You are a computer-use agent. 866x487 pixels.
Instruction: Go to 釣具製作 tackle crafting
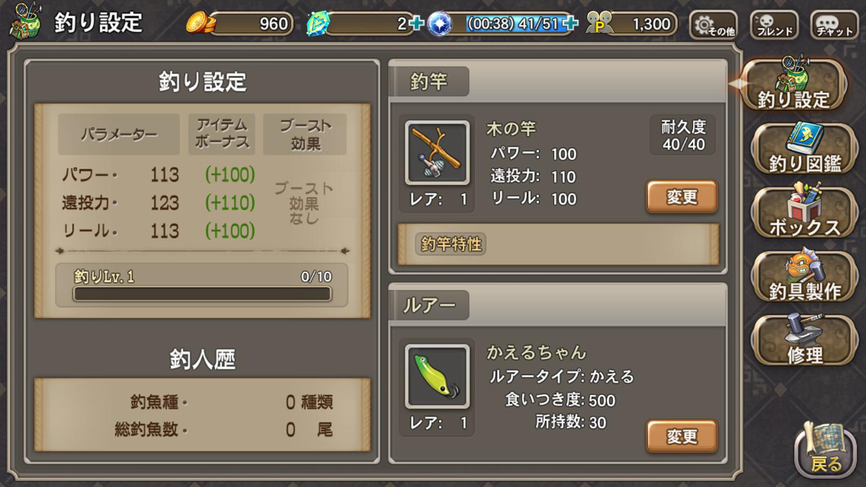(x=804, y=276)
